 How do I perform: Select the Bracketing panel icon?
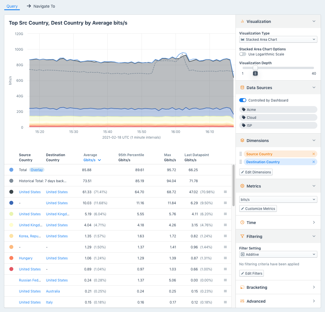[x=242, y=287]
